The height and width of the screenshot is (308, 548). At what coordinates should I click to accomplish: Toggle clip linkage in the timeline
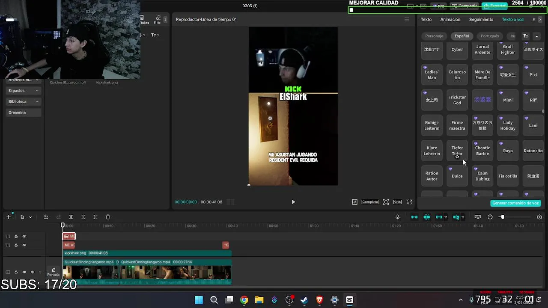439,217
